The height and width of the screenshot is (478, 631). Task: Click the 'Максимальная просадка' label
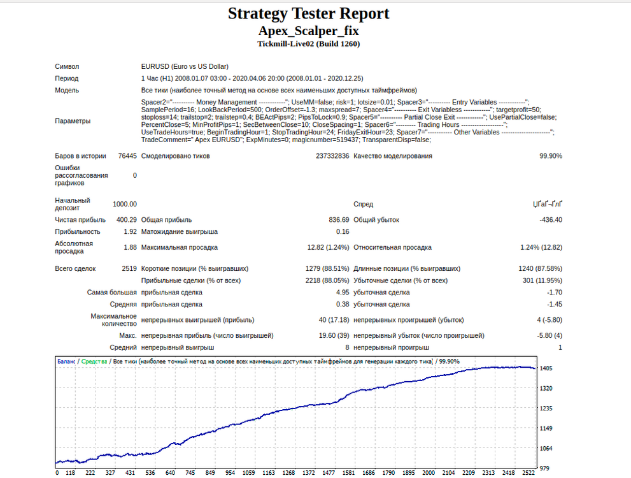pyautogui.click(x=180, y=247)
